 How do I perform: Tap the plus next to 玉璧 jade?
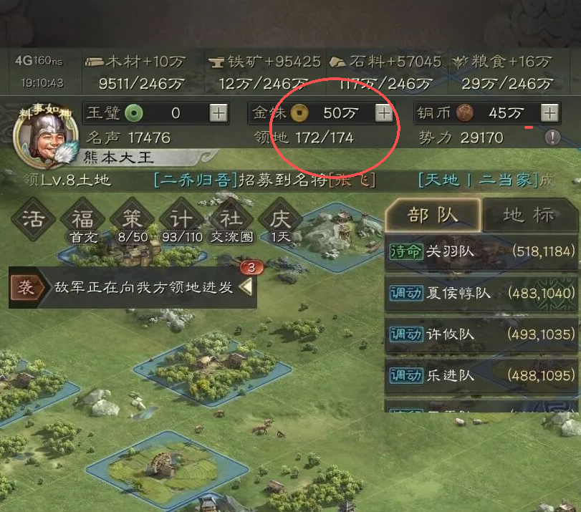[219, 112]
